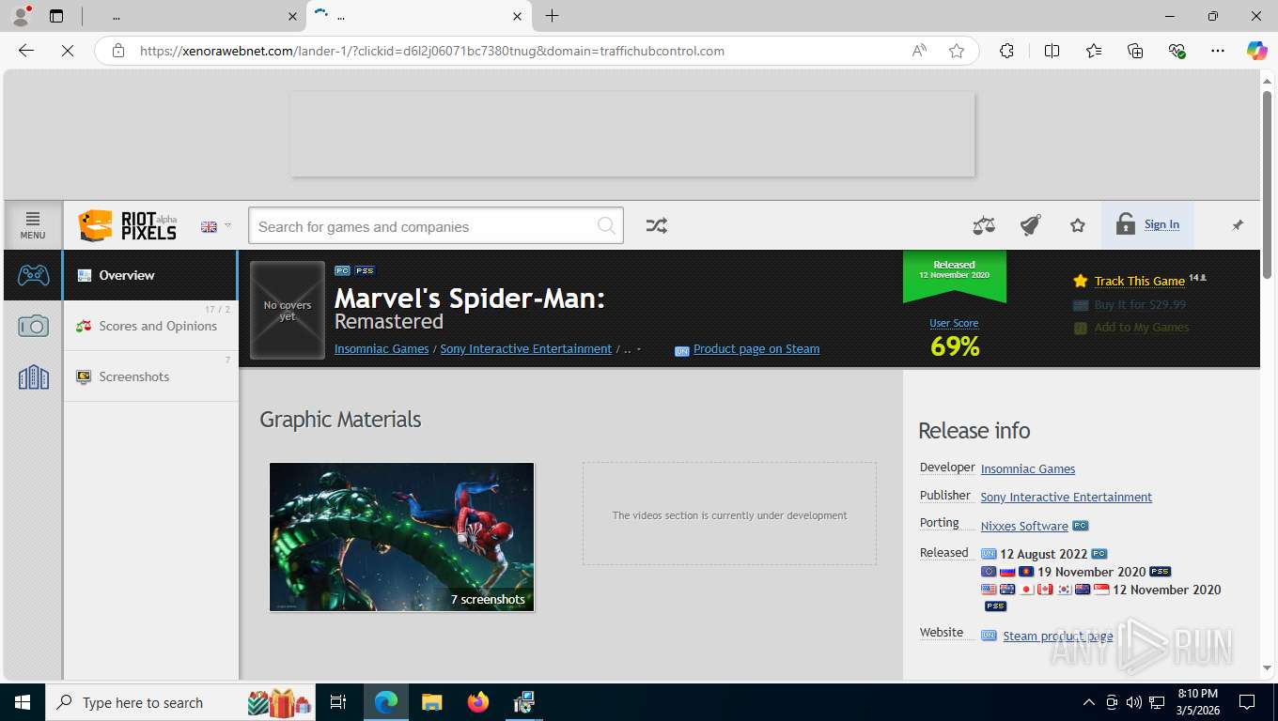The width and height of the screenshot is (1278, 721).
Task: Open the tab actions menu icon
Action: (56, 16)
